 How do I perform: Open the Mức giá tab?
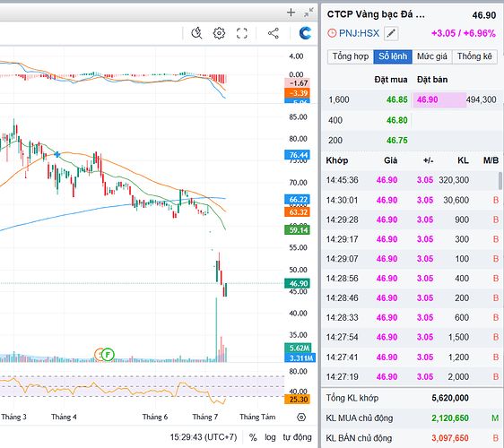pos(432,56)
